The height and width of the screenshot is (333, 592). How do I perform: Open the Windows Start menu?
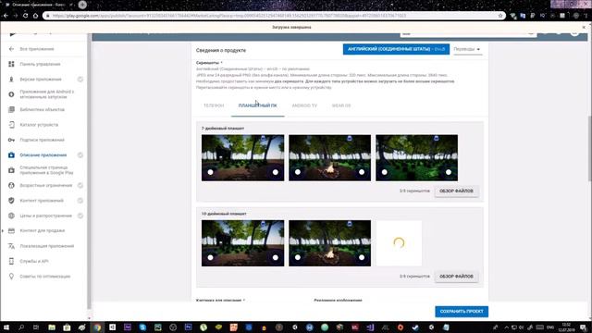point(6,327)
